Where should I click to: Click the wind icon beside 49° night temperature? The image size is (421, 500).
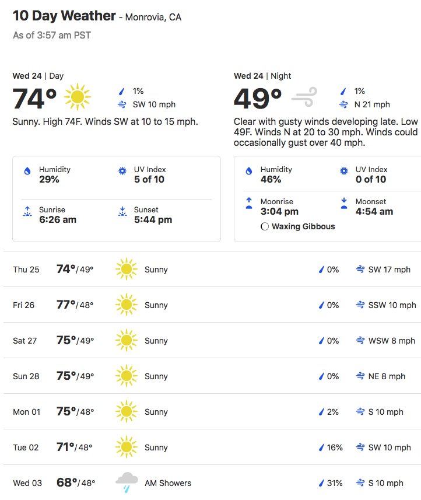point(304,97)
